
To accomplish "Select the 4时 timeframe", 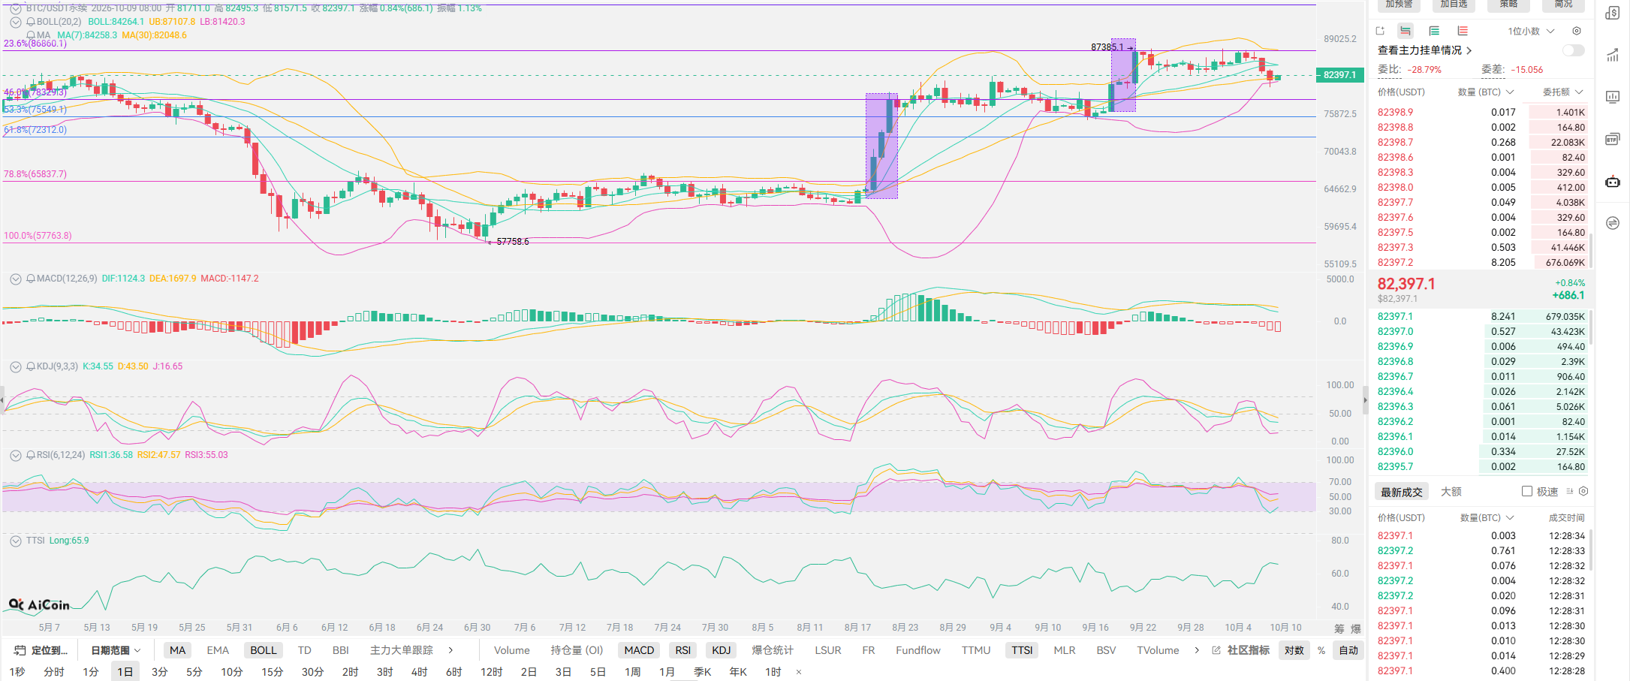I will [x=419, y=672].
